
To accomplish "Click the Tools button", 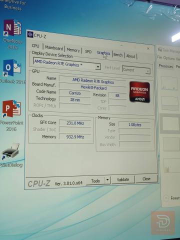I will 95,181.
